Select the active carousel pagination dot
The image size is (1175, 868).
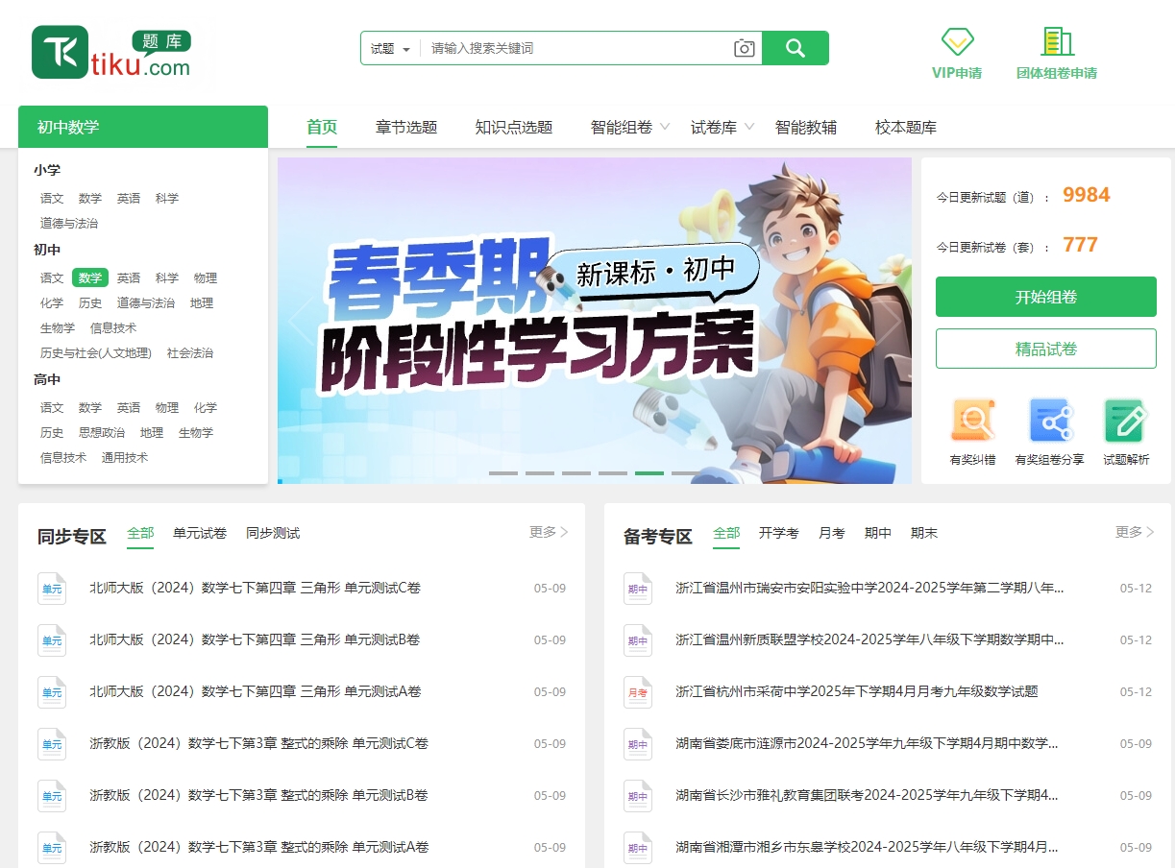649,473
